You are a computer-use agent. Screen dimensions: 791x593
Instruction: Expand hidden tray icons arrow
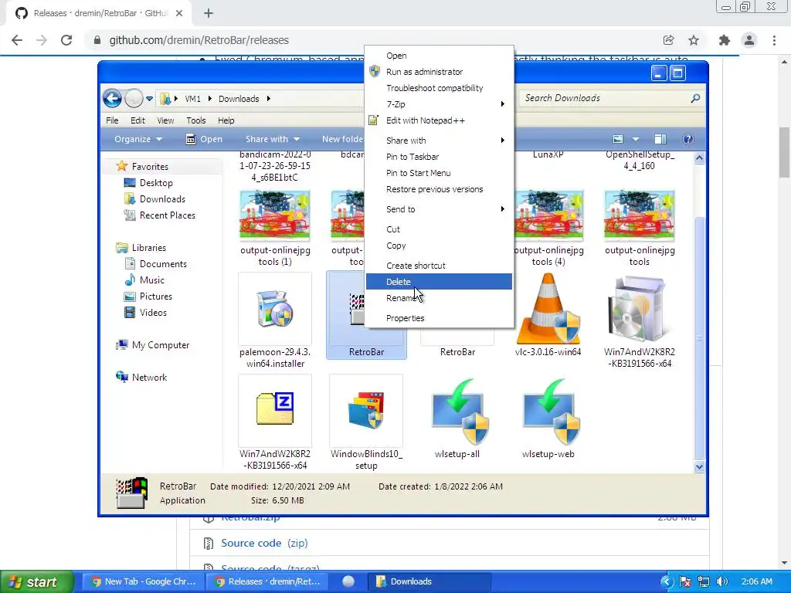pyautogui.click(x=667, y=582)
